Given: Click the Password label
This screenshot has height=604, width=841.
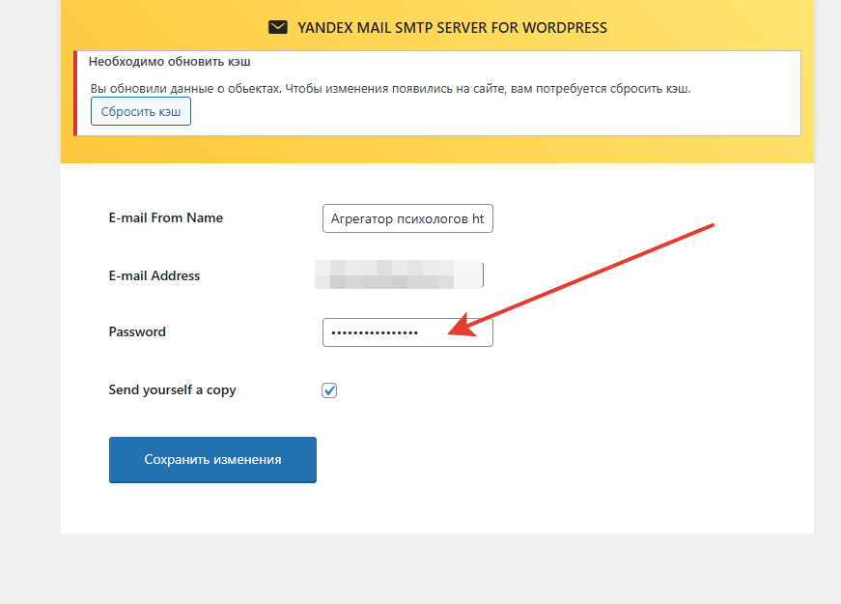Looking at the screenshot, I should click(137, 331).
